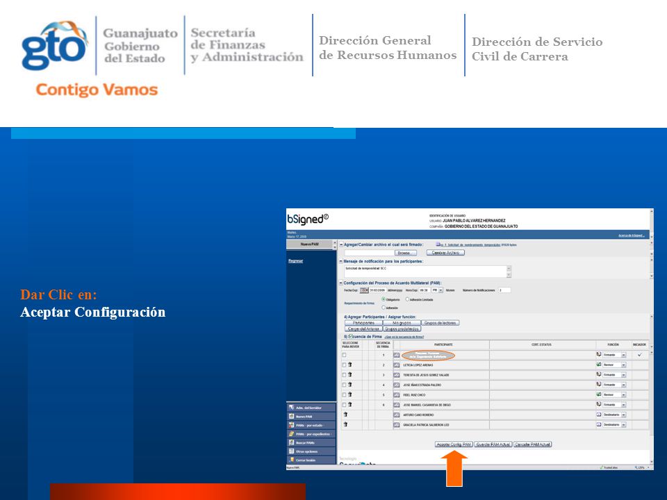Viewport: 667px width, 500px height.
Task: Click the Aceptar Config. PAM button
Action: click(454, 444)
